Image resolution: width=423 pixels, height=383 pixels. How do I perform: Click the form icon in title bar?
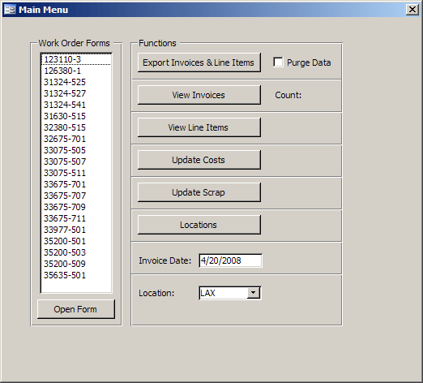coord(11,10)
